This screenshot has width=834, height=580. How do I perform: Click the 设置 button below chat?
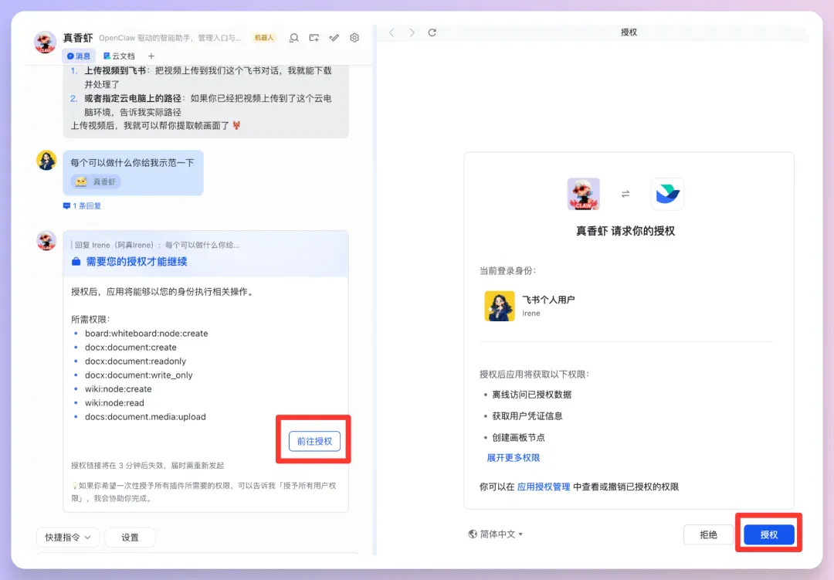pos(130,538)
